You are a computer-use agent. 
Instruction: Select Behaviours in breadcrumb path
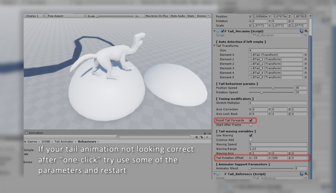coord(87,142)
